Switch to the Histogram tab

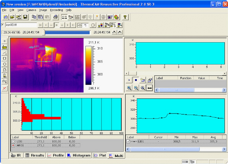[x=79, y=155]
